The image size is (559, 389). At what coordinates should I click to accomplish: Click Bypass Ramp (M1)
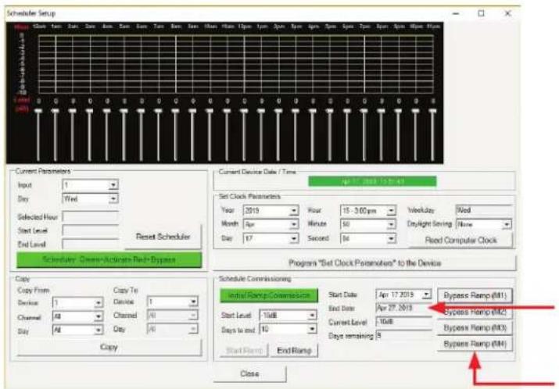475,296
